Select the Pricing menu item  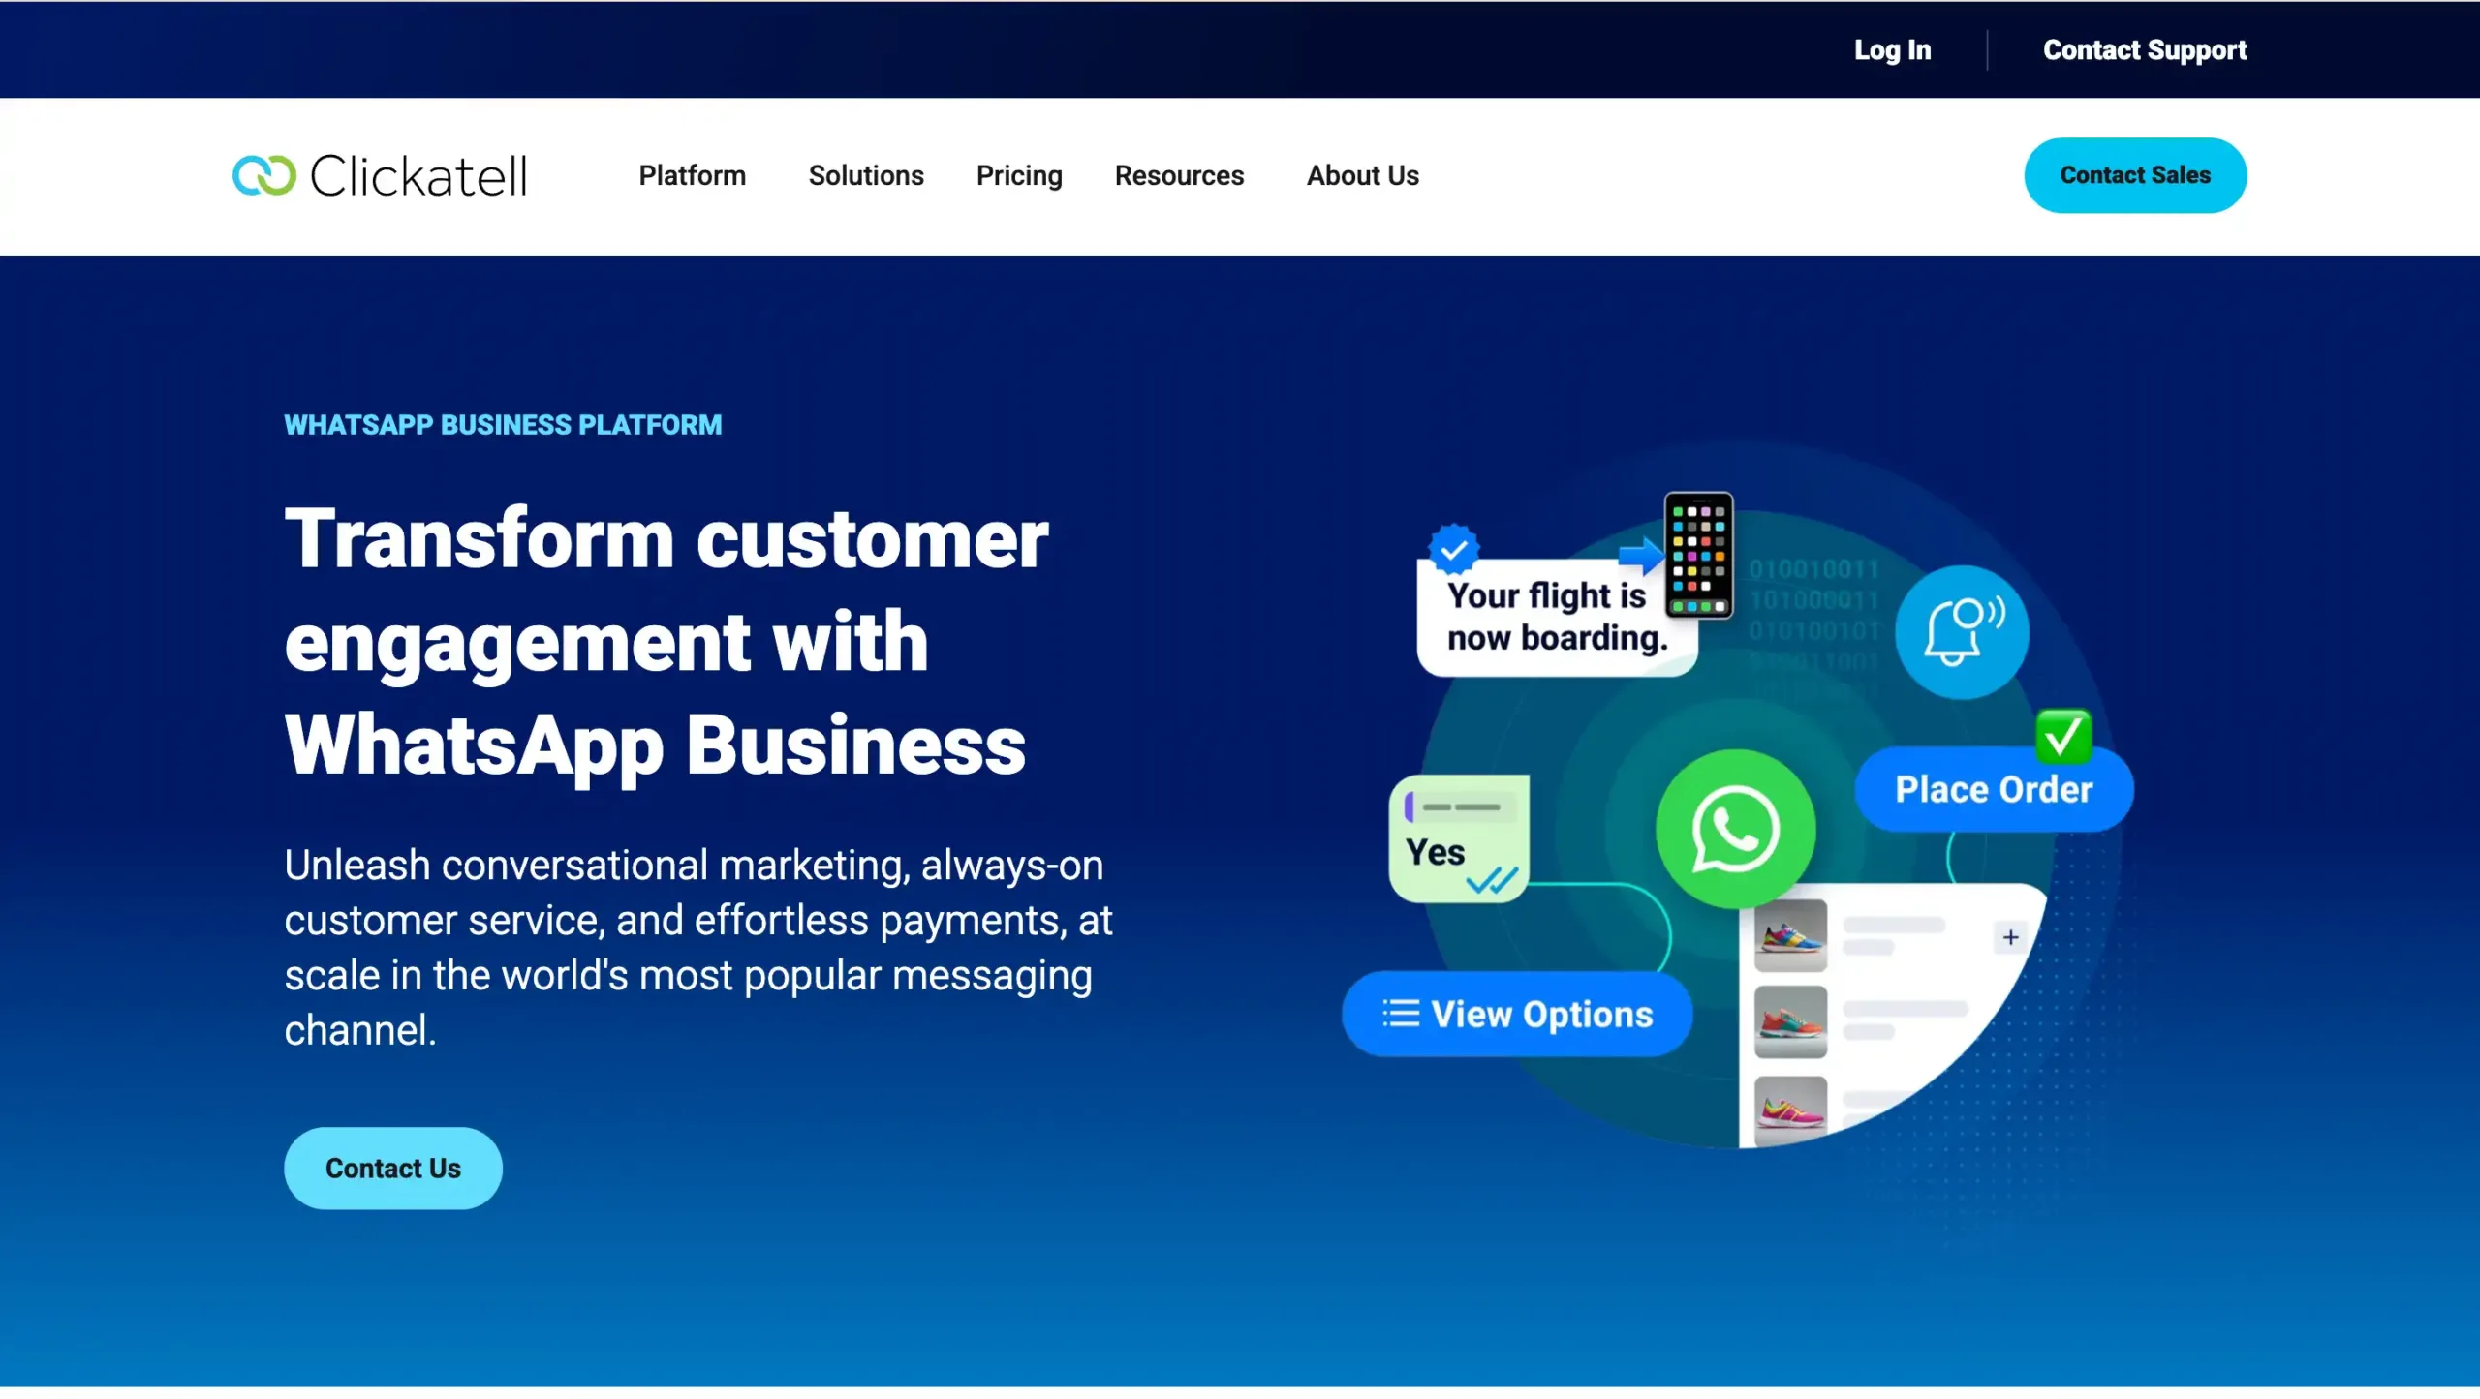1018,175
